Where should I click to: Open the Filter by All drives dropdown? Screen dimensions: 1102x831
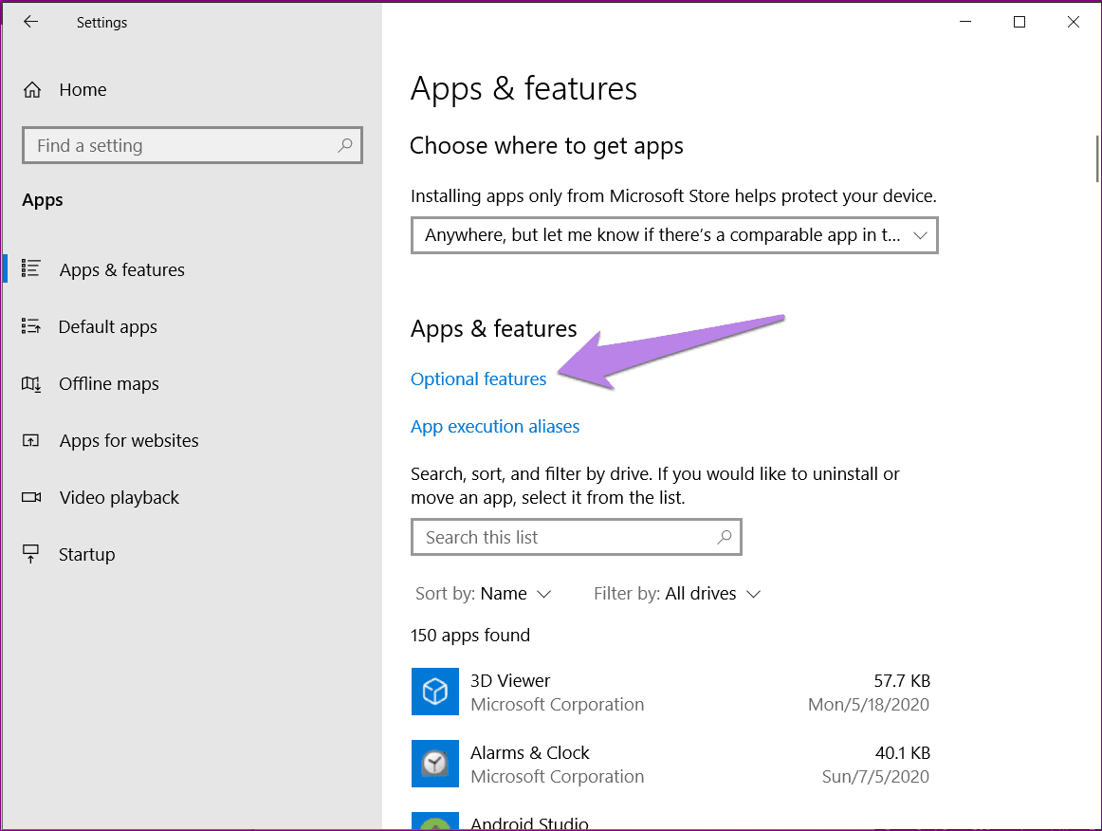click(x=677, y=594)
